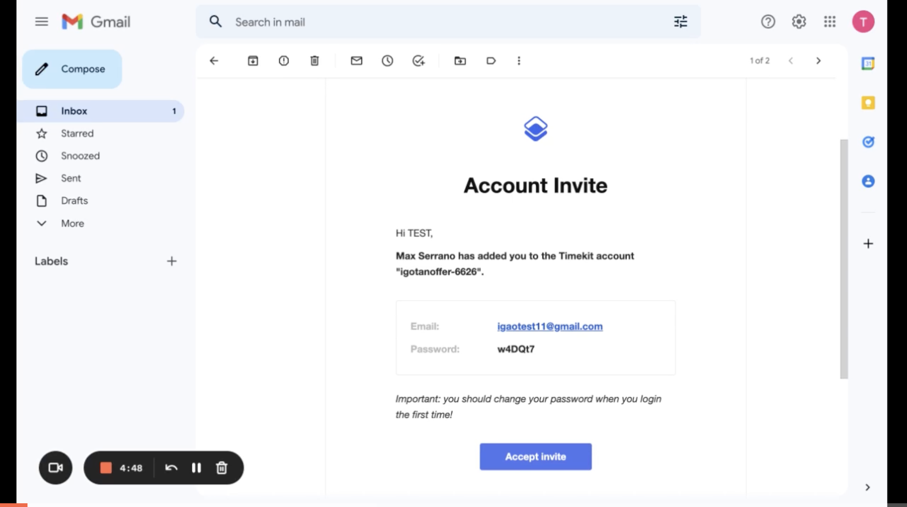Open search filter options
Viewport: 907px width, 507px height.
[x=680, y=21]
